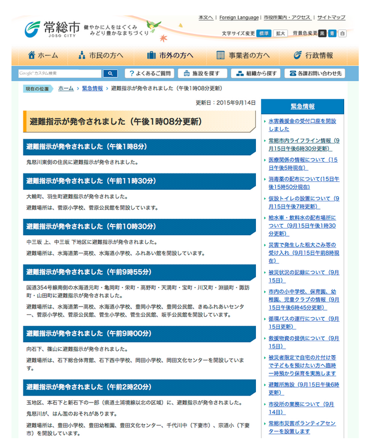Open the 緊急情報 sidebar heading link
Image resolution: width=368 pixels, height=447 pixels.
coord(302,107)
